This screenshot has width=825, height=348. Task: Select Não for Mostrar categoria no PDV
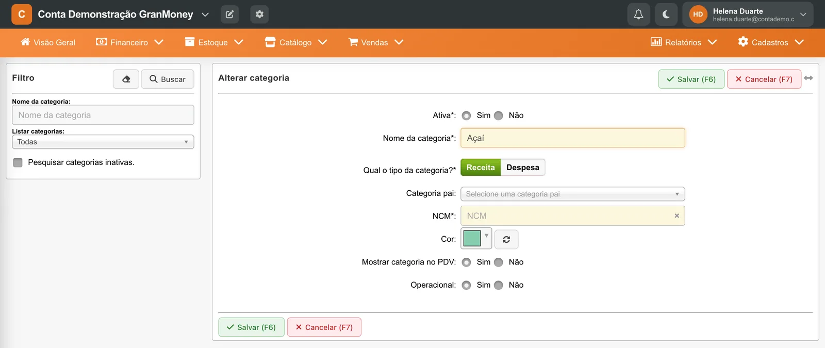pos(499,262)
